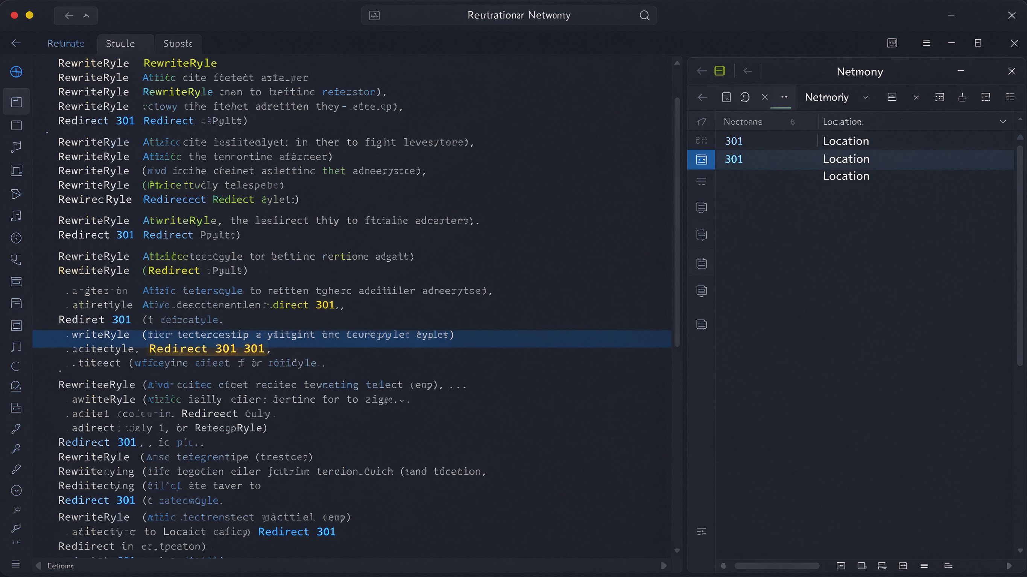Click the yellow panel icon in Netmony header
The height and width of the screenshot is (577, 1027).
tap(720, 71)
